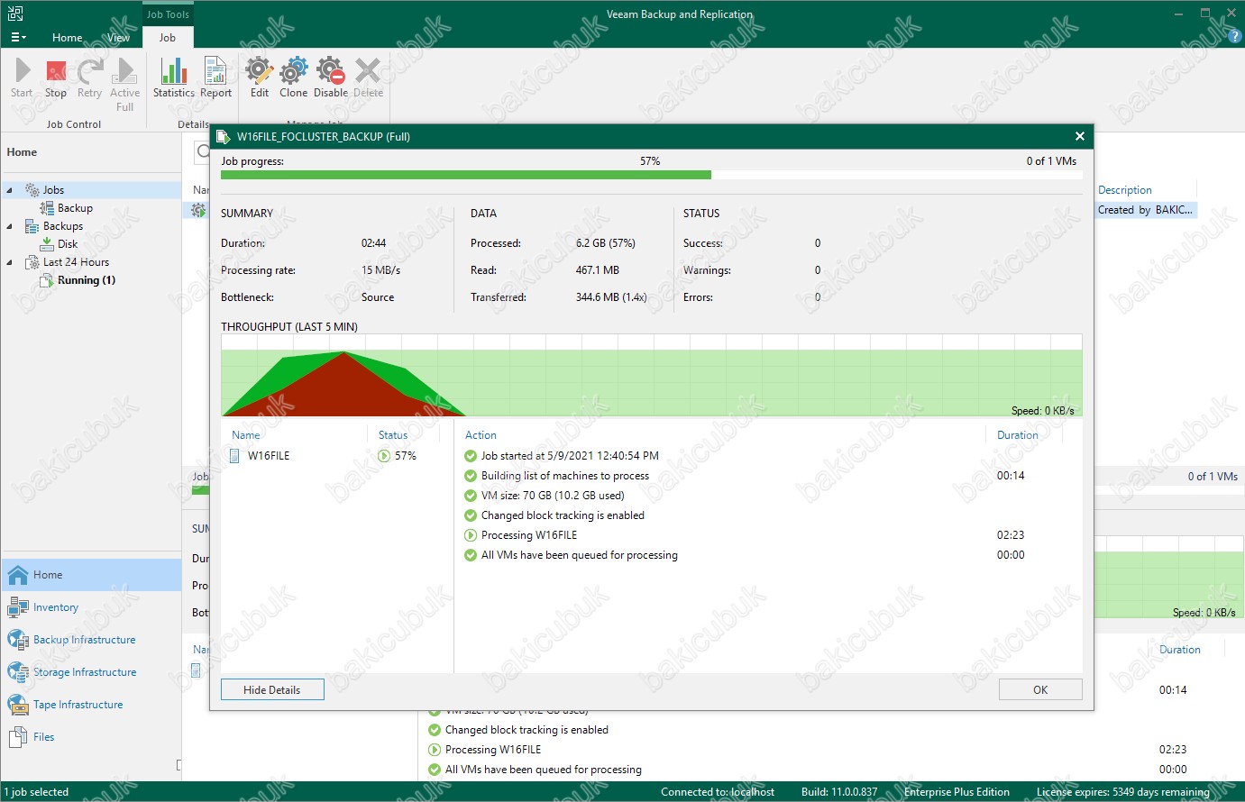Click the 'Created by BAKIC...' cell
The width and height of the screenshot is (1245, 802).
(1145, 210)
